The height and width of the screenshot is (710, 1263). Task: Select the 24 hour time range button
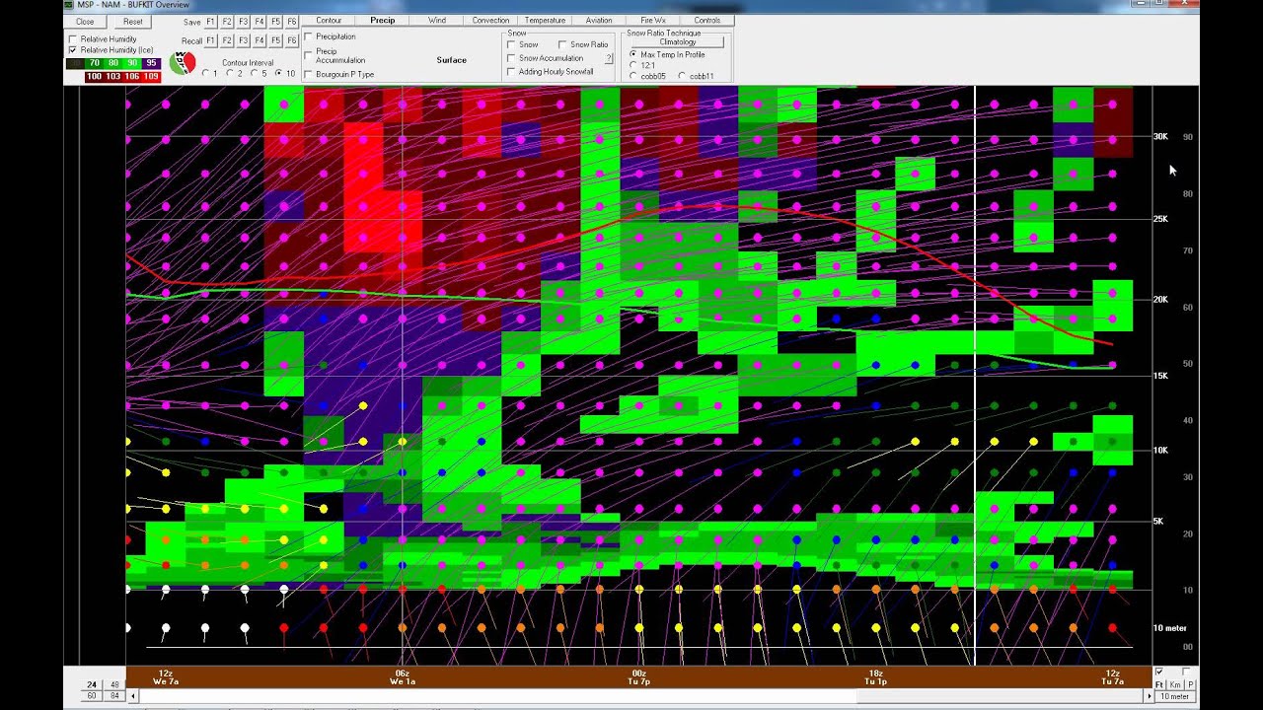(x=91, y=684)
